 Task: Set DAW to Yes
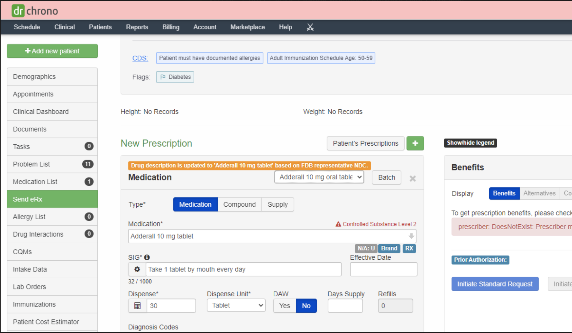(285, 306)
